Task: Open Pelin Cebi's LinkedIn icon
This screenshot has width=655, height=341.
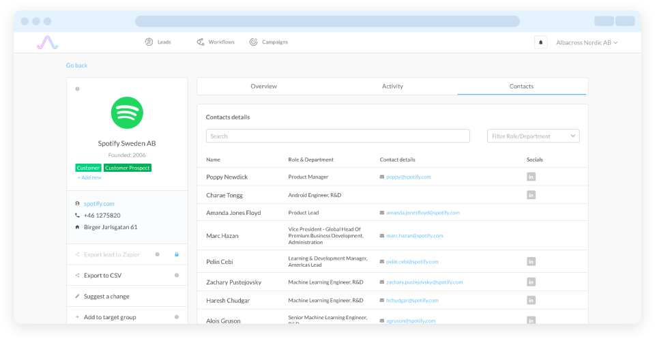Action: pyautogui.click(x=531, y=262)
